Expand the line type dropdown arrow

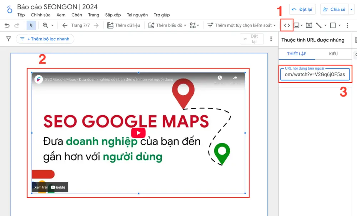[x=325, y=25]
